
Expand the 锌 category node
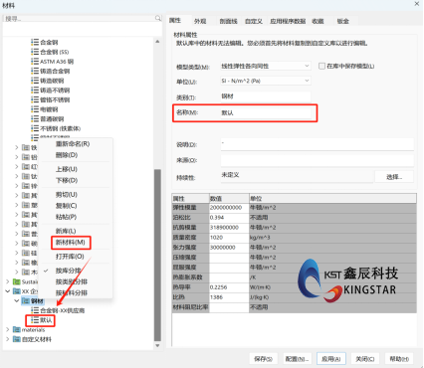(17, 186)
